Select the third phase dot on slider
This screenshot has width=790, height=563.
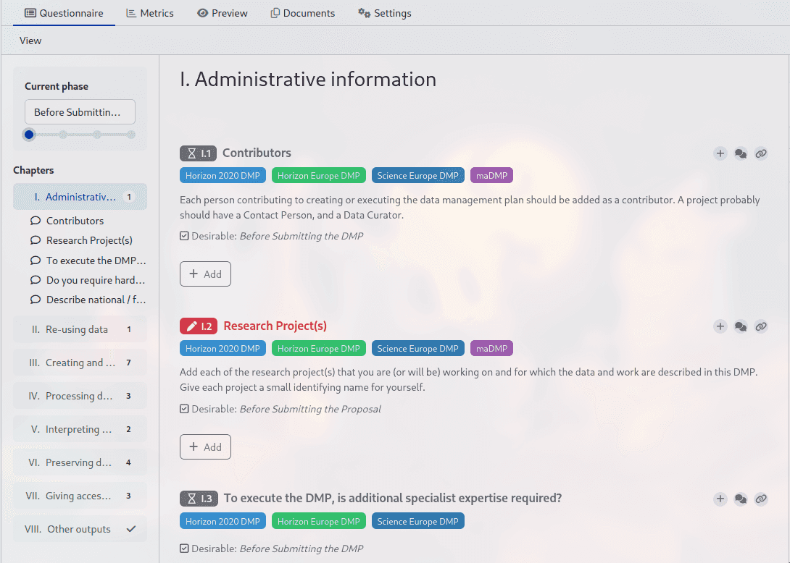point(97,135)
